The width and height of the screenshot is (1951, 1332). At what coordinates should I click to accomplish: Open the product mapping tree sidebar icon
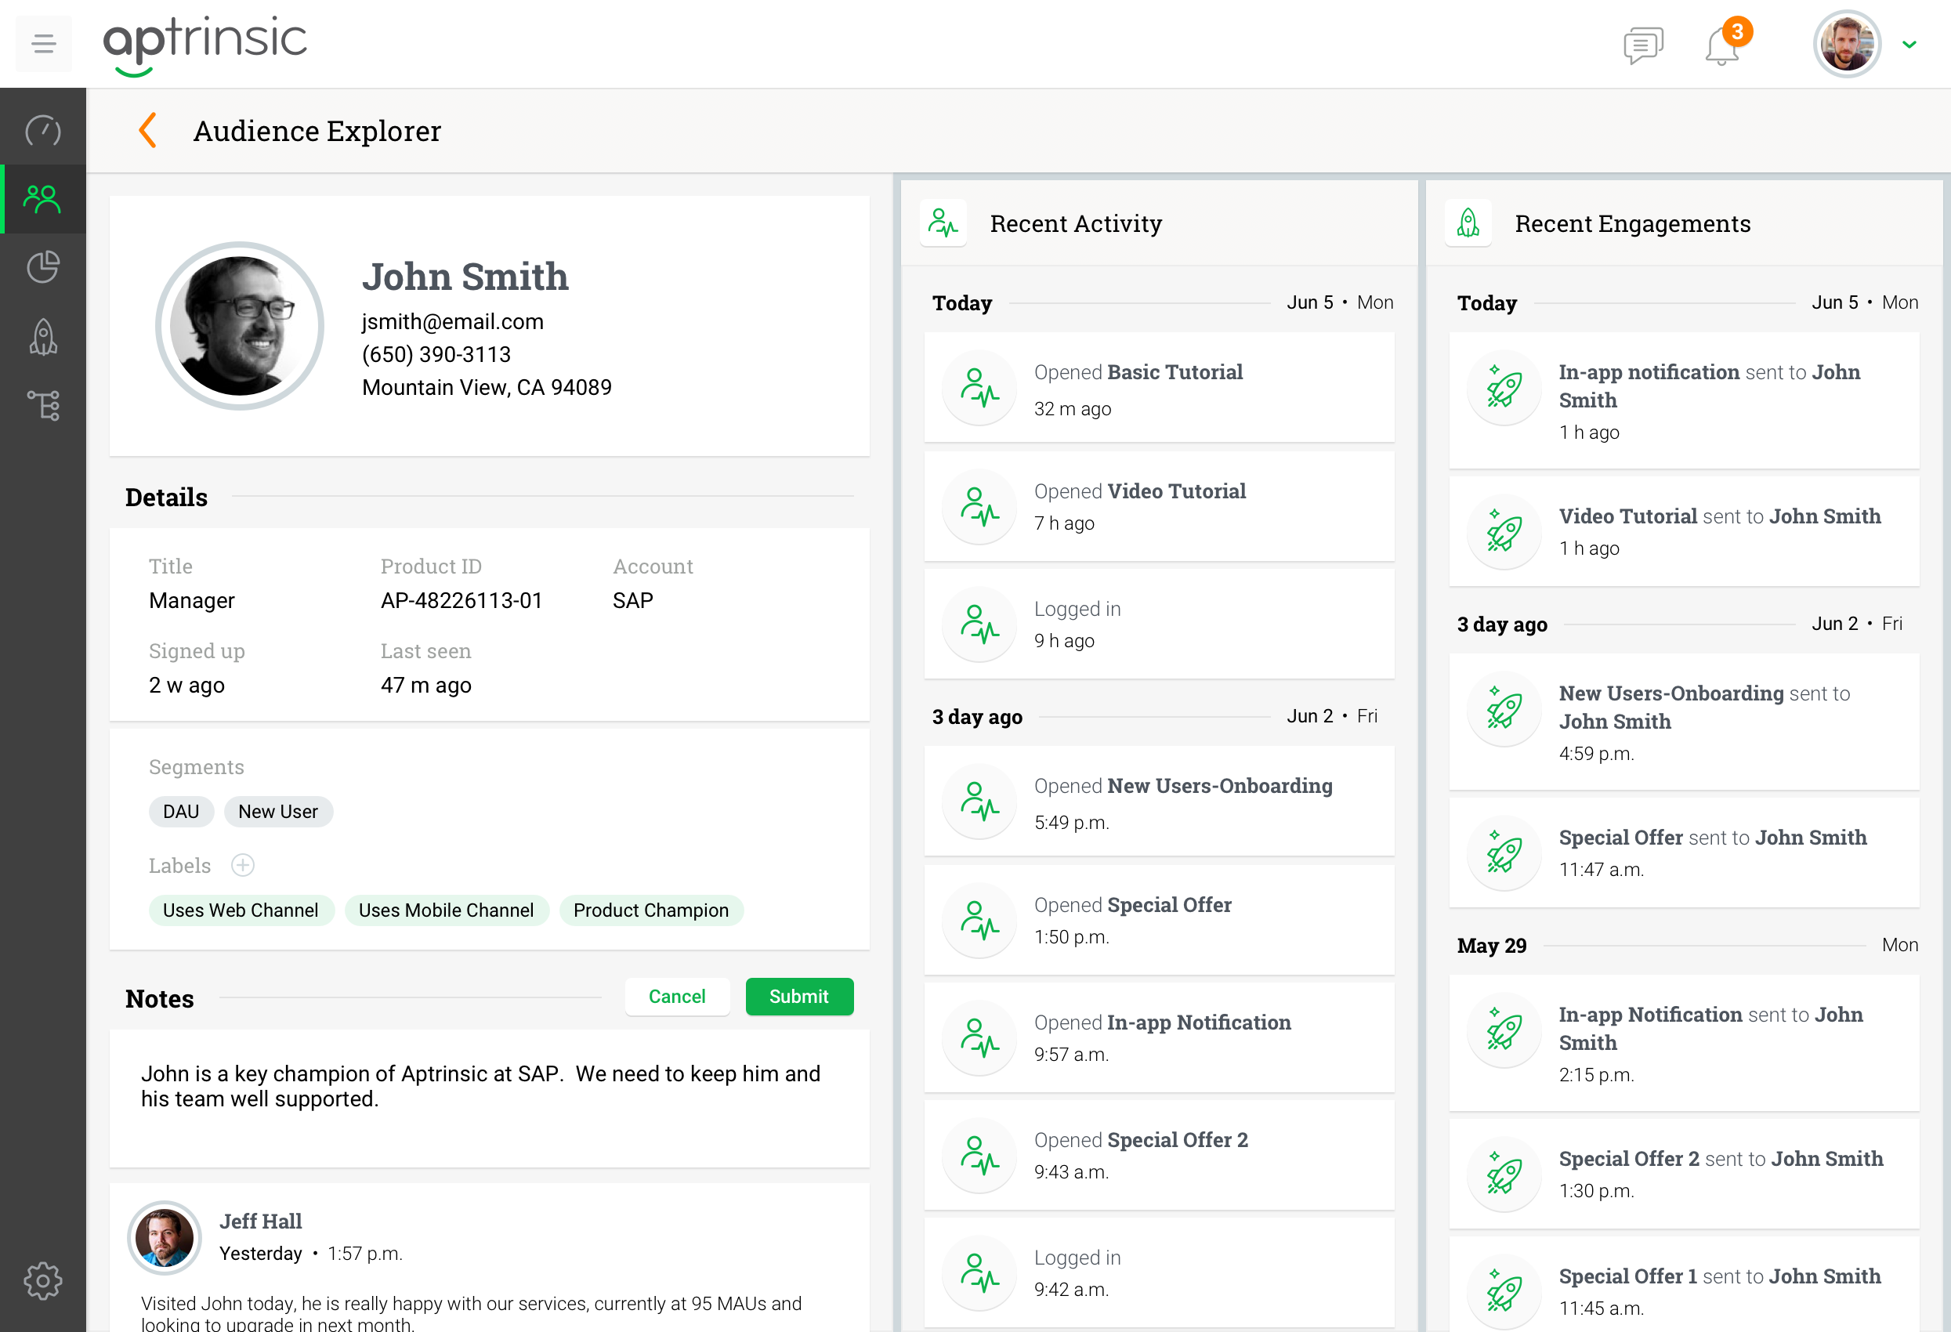[43, 405]
